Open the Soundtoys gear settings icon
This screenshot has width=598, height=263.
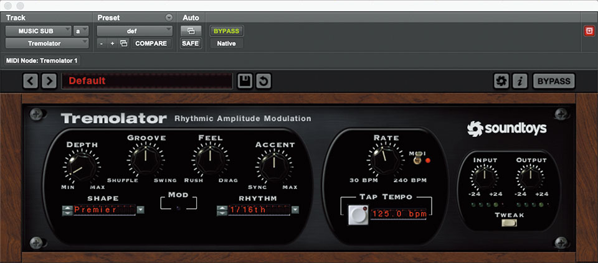tap(501, 81)
